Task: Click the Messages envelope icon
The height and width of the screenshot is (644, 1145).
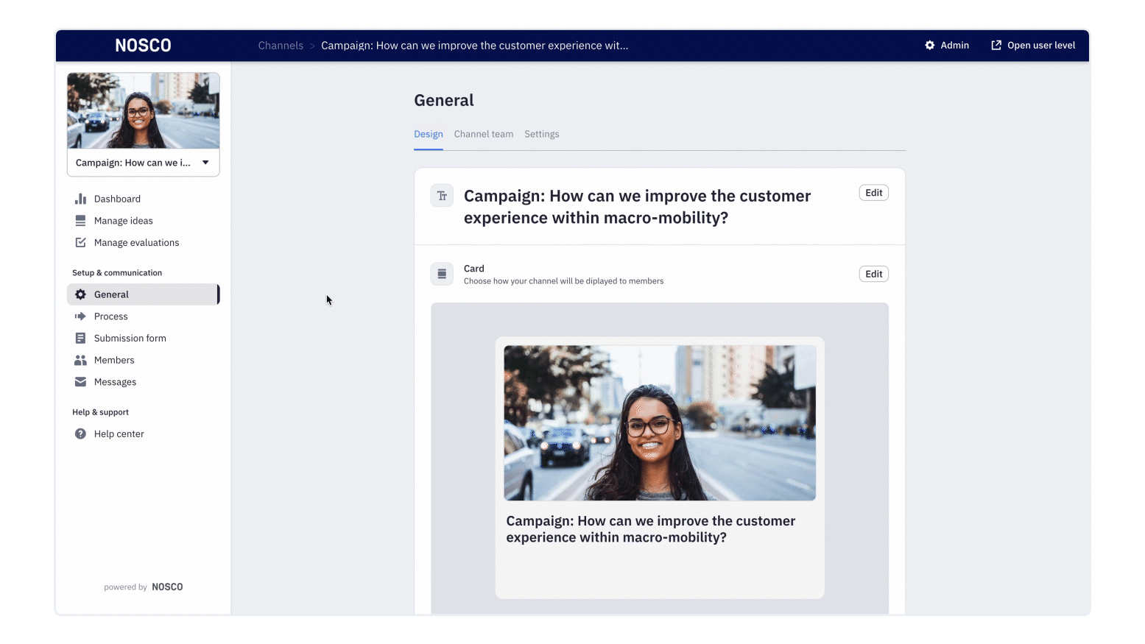Action: click(80, 382)
